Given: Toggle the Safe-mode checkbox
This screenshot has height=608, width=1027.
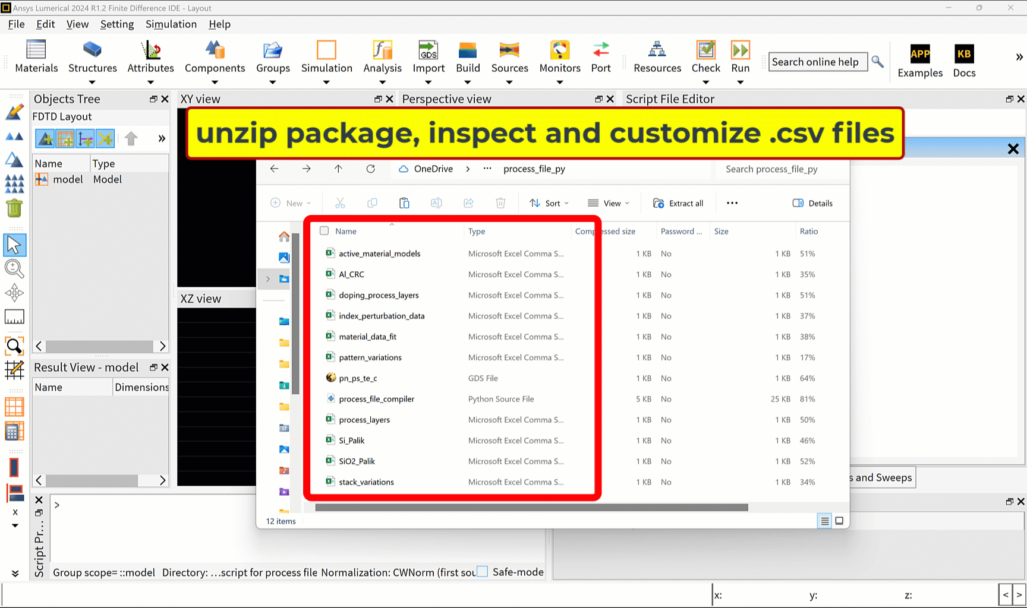Looking at the screenshot, I should pos(483,571).
